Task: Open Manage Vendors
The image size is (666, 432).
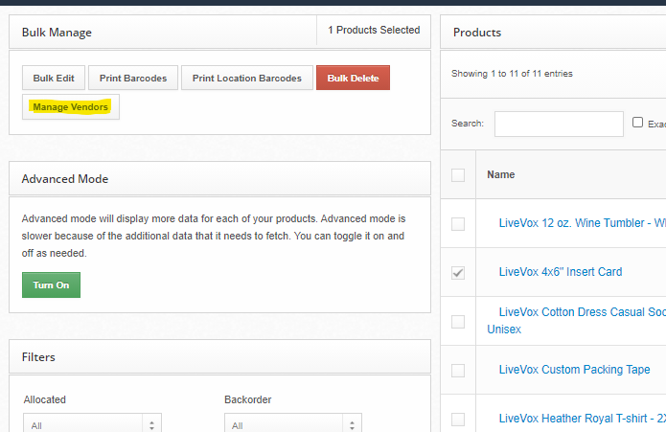Action: [71, 107]
